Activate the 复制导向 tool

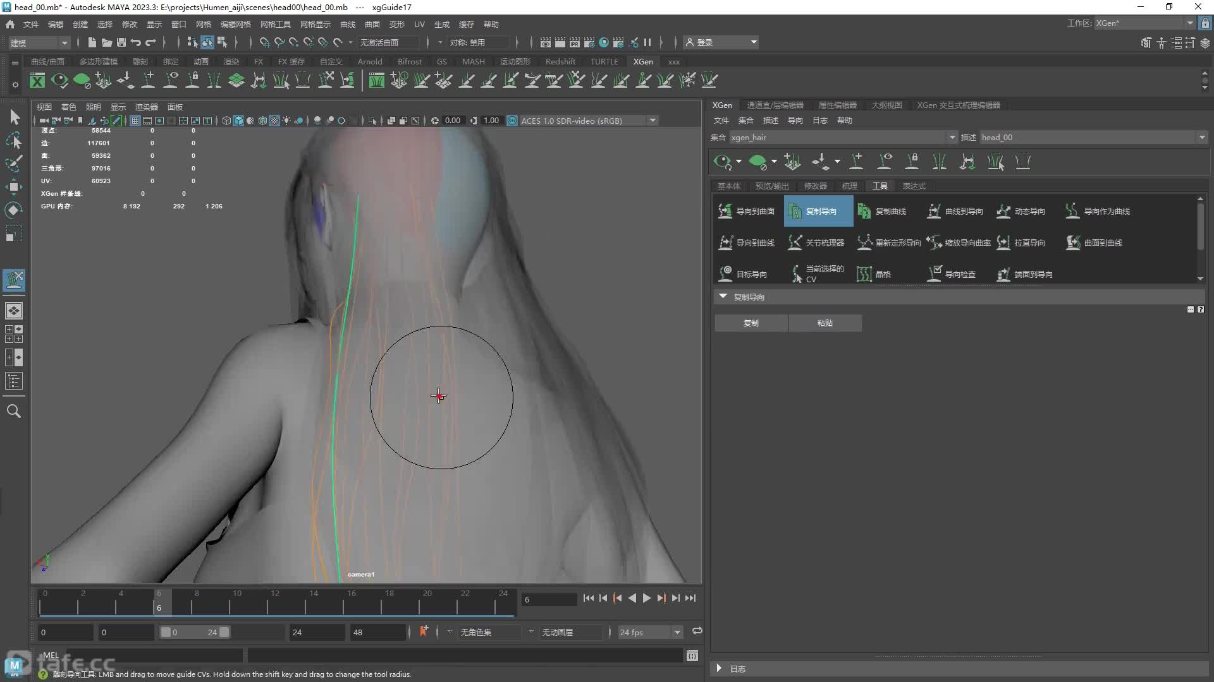[x=818, y=211]
